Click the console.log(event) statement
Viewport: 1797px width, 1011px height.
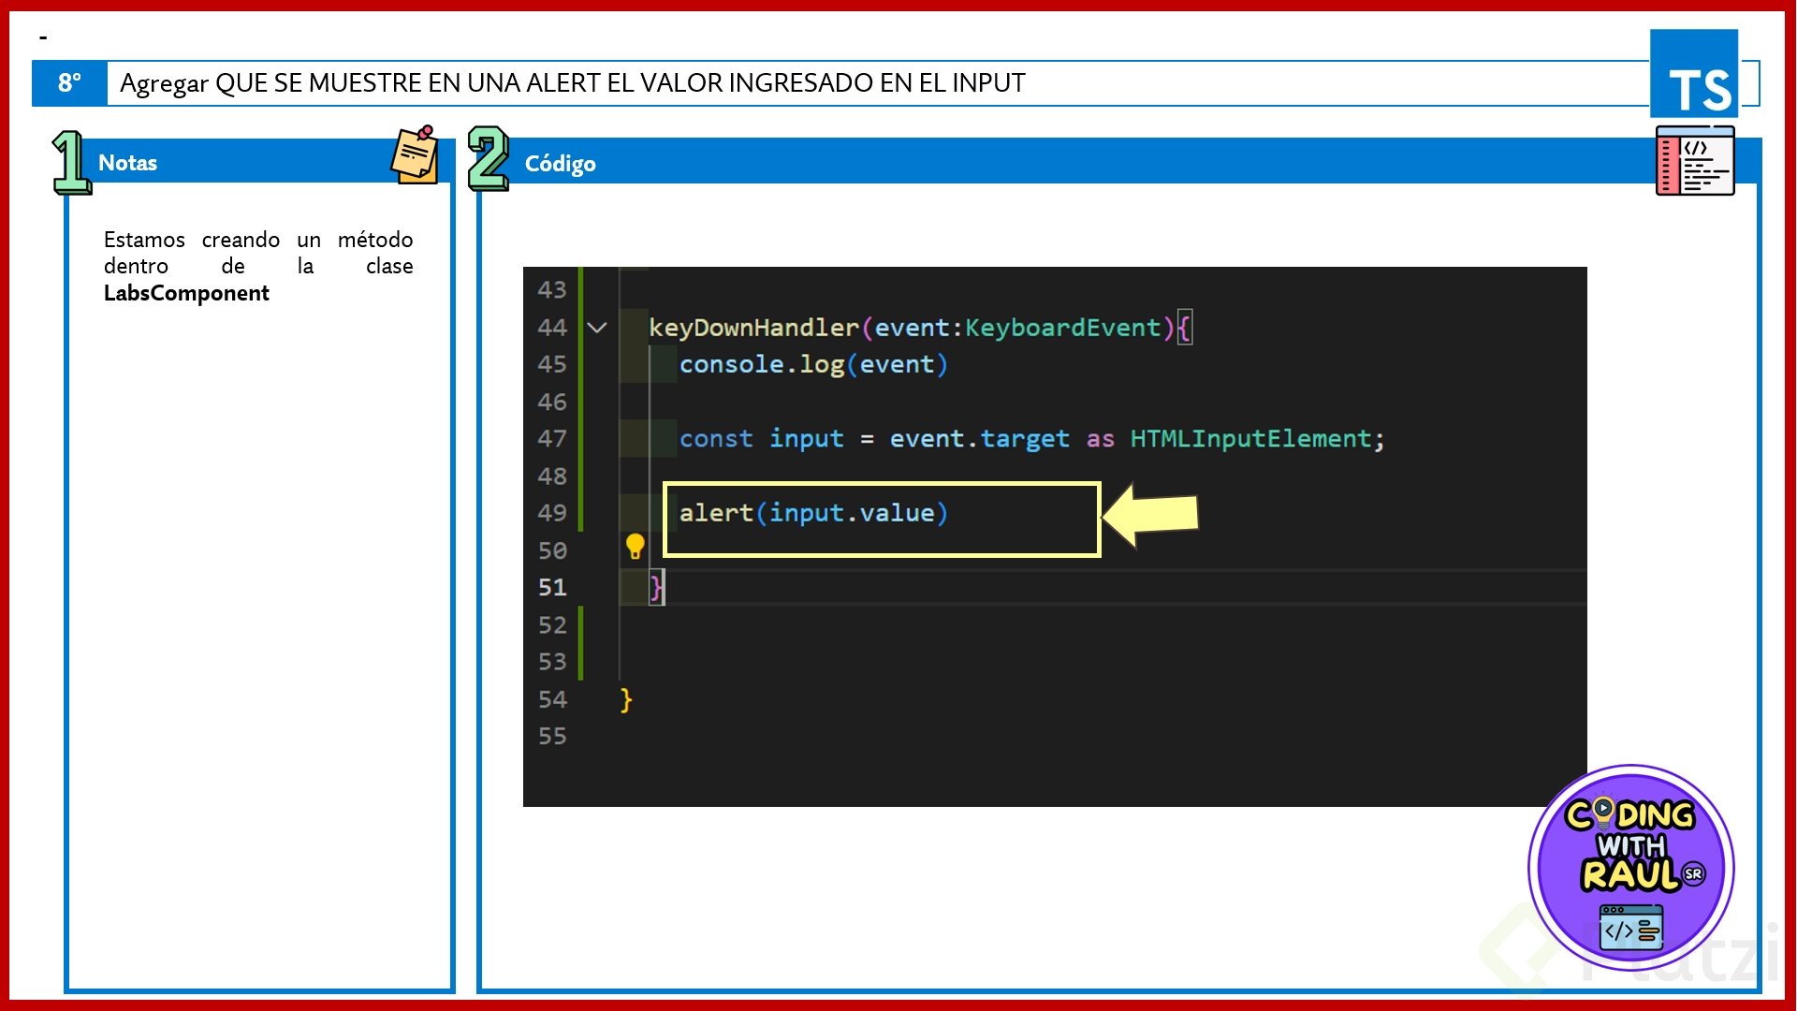(812, 365)
